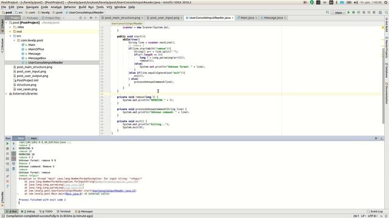Open the VCS menu
389x218 pixels.
pos(109,7)
